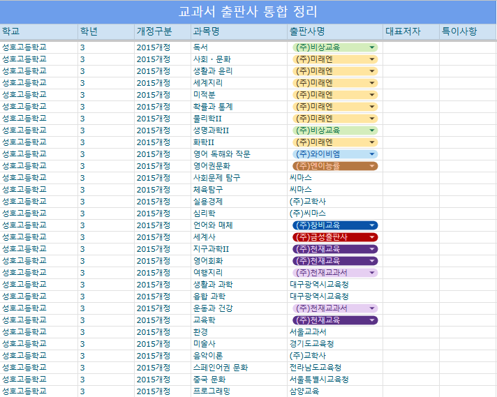The image size is (497, 397).
Task: Click 2015개정 cell in 독서 row
Action: point(162,47)
